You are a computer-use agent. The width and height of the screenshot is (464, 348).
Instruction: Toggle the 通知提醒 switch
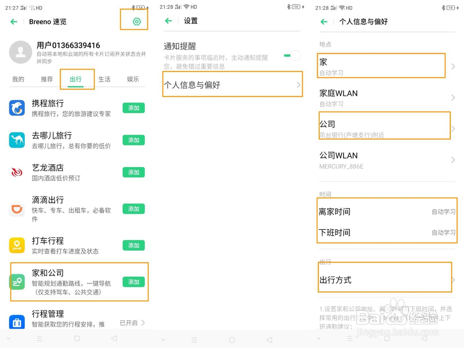292,56
